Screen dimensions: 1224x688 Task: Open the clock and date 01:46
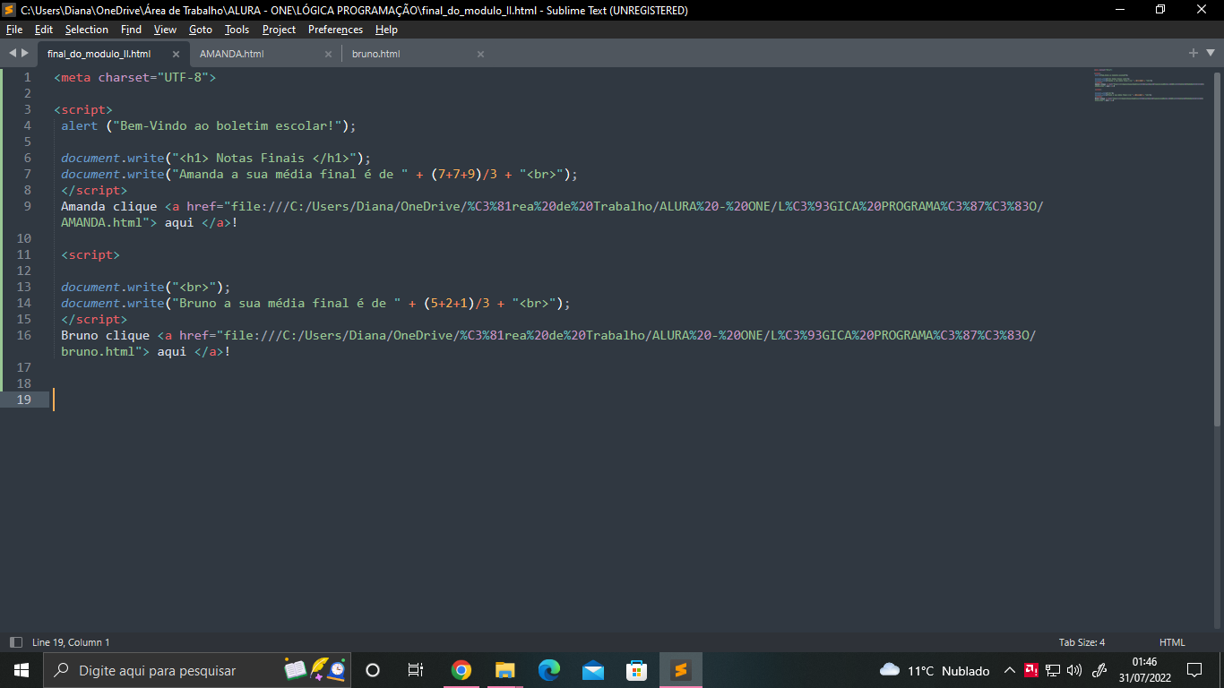coord(1144,670)
